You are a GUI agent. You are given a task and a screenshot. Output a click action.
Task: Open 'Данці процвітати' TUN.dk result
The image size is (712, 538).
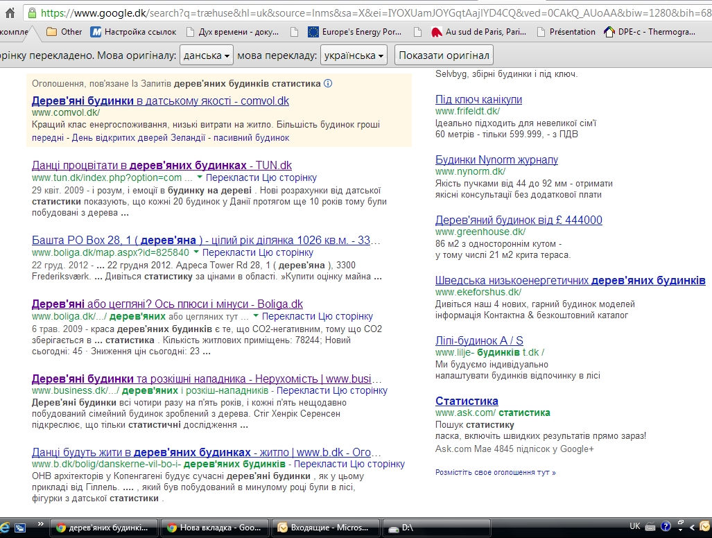(x=162, y=165)
